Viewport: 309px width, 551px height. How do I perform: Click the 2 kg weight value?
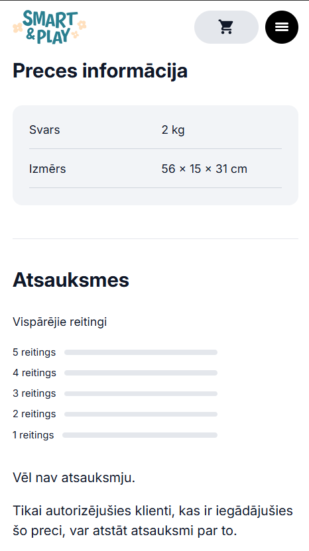coord(173,130)
